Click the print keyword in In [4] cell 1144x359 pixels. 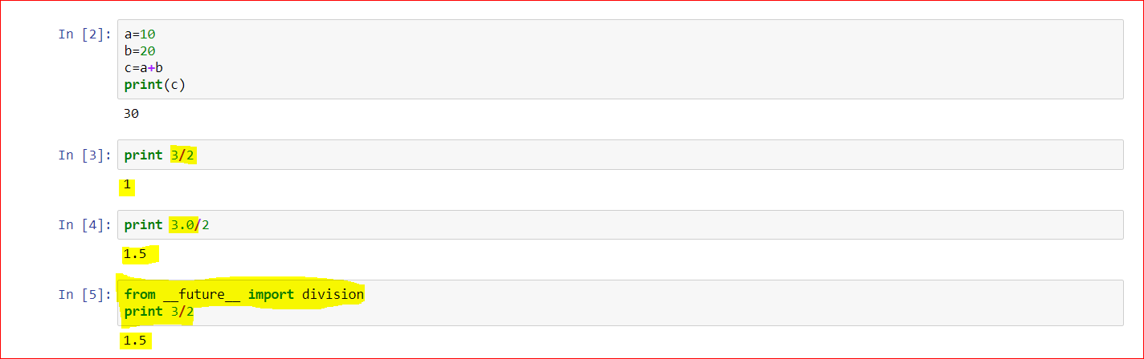[x=144, y=225]
